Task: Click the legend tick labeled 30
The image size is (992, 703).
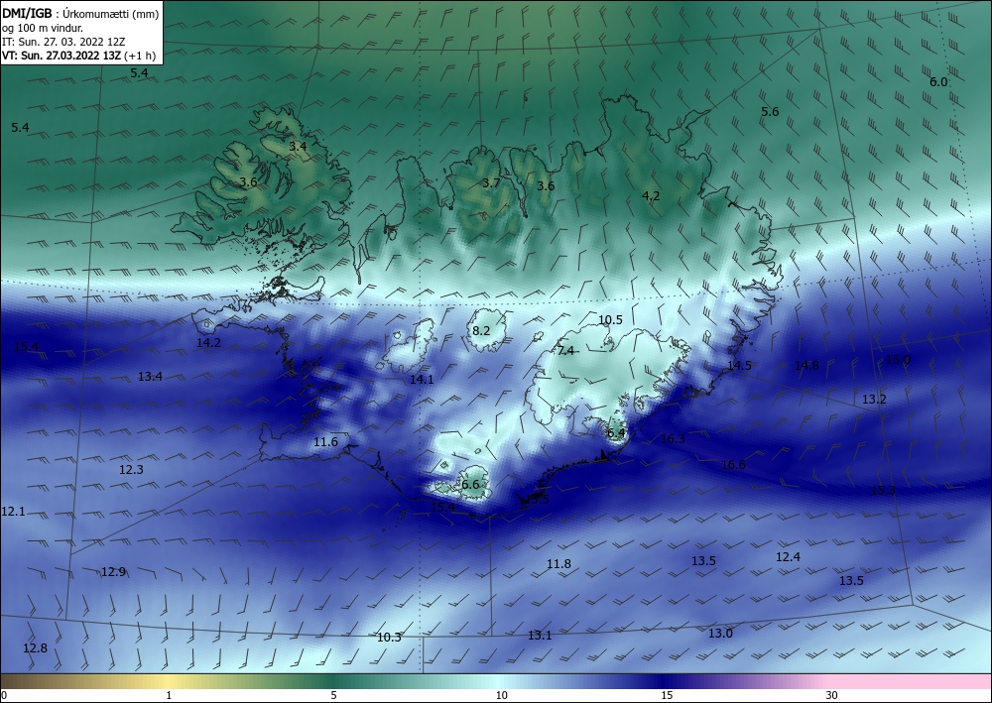Action: coord(832,696)
